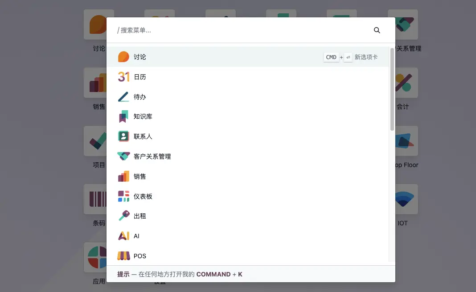Click the 仪表板 dashboard icon
This screenshot has height=292, width=476.
click(x=123, y=196)
